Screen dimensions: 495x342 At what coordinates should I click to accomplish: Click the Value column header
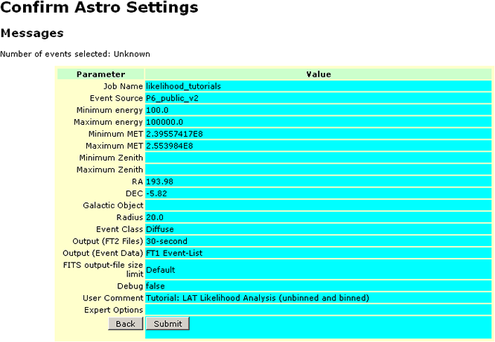pos(319,74)
